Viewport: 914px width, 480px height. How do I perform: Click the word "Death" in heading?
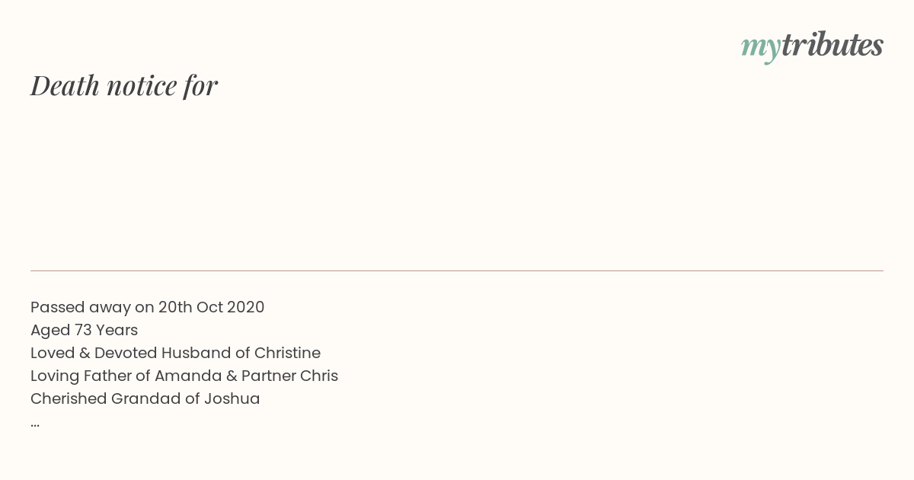(65, 85)
